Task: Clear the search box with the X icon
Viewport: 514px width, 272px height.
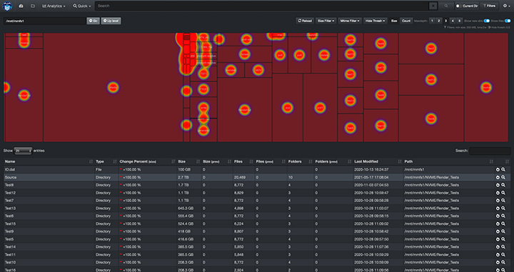Action: coord(433,6)
